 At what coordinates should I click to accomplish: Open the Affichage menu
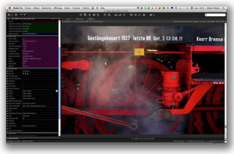(58, 8)
